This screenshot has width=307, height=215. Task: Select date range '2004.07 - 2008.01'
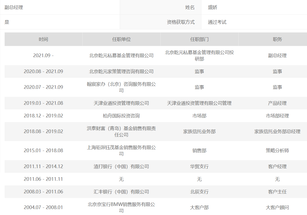pos(44,207)
